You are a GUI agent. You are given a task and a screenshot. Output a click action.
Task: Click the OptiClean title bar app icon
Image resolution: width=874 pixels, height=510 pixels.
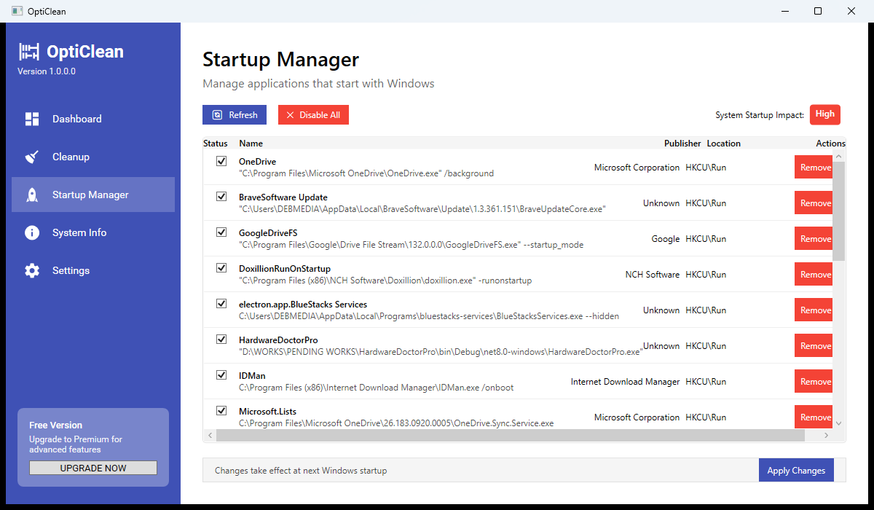click(x=17, y=11)
